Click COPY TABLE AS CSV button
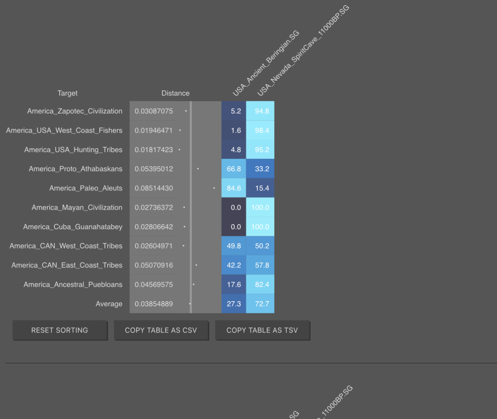Image resolution: width=497 pixels, height=419 pixels. pos(161,330)
